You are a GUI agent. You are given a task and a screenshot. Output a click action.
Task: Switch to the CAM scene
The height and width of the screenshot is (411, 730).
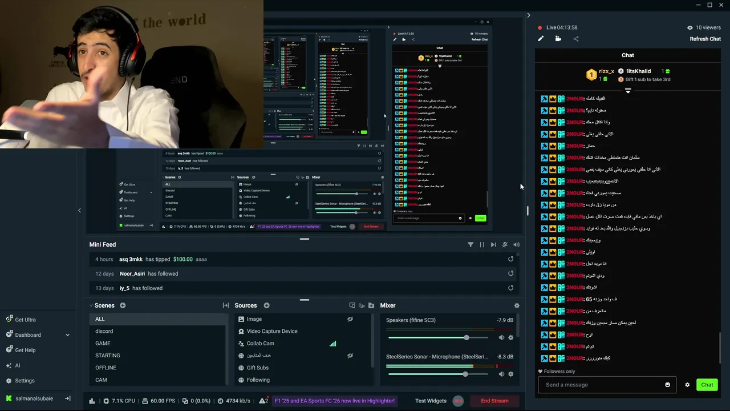[158, 380]
